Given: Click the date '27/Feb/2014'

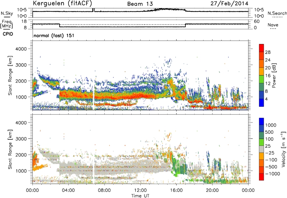Looking at the screenshot, I should (229, 4).
